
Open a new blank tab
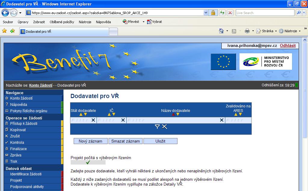113,32
